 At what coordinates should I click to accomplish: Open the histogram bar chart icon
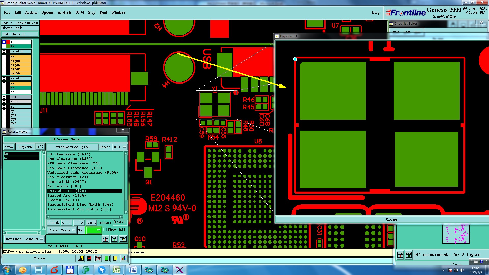(124, 258)
